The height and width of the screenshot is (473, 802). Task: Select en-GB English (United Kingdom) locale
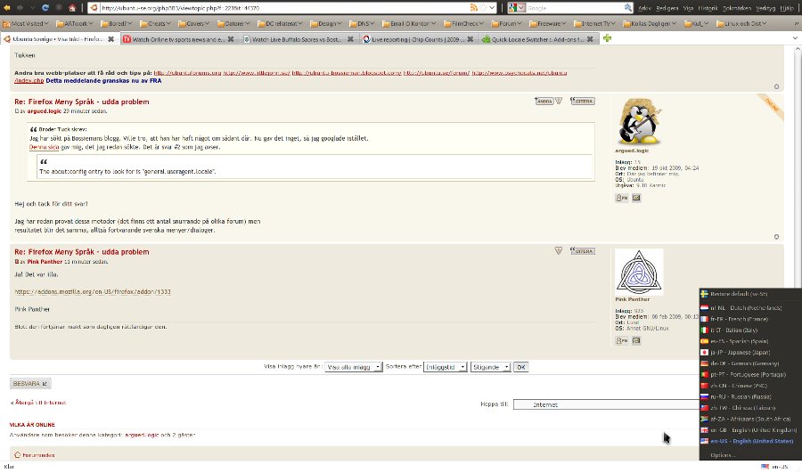749,430
